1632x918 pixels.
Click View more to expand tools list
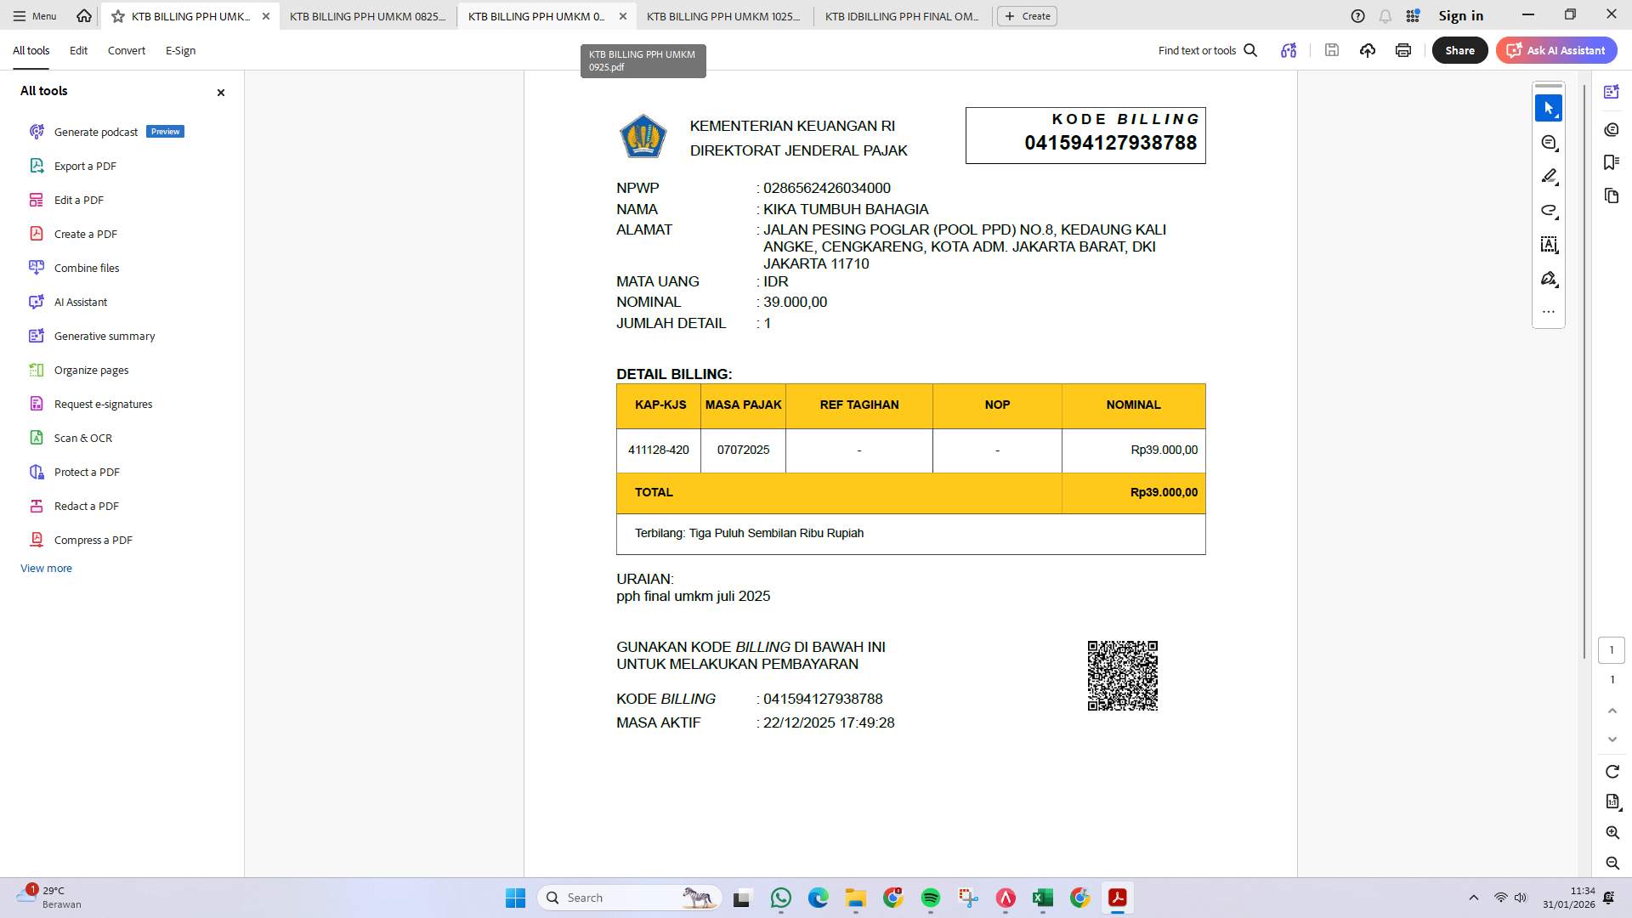46,568
